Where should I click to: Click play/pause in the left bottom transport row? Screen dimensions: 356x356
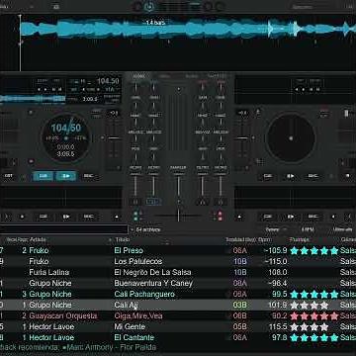pyautogui.click(x=66, y=217)
